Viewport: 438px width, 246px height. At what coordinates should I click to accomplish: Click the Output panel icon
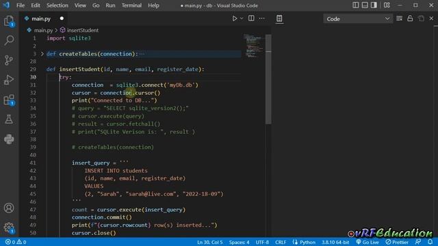pyautogui.click(x=279, y=18)
